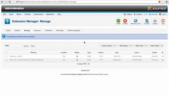Switch to the Install tab

[8, 31]
